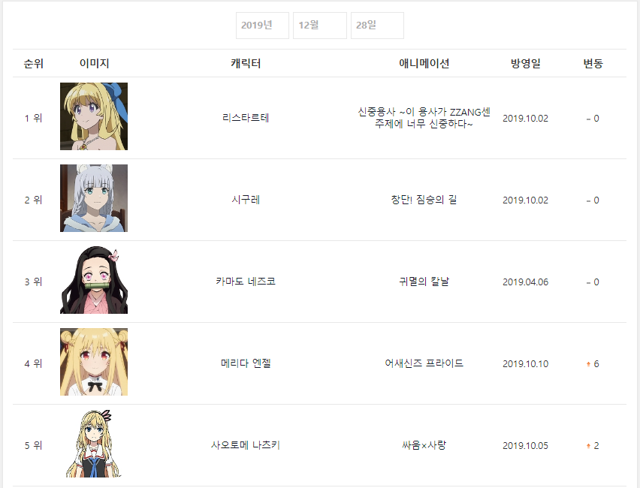The width and height of the screenshot is (640, 488).
Task: Click the 변동 column header
Action: pos(593,64)
